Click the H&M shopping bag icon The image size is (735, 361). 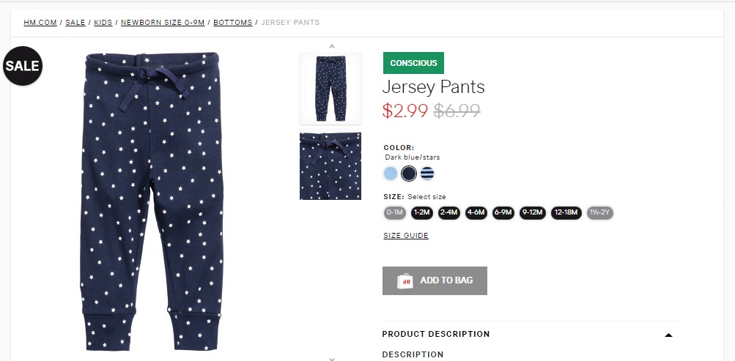click(405, 280)
